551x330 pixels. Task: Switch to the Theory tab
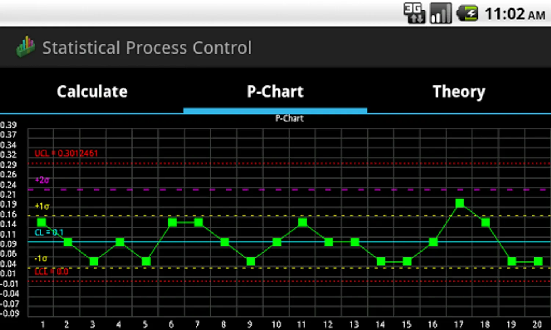(459, 91)
